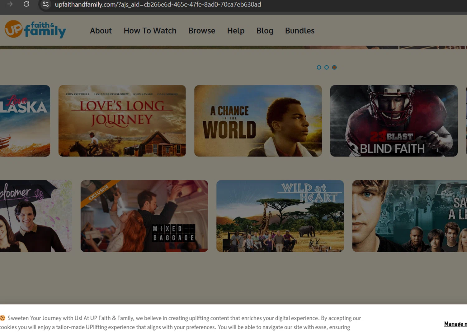Open Love's Long Journey thumbnail
467x332 pixels.
click(122, 121)
